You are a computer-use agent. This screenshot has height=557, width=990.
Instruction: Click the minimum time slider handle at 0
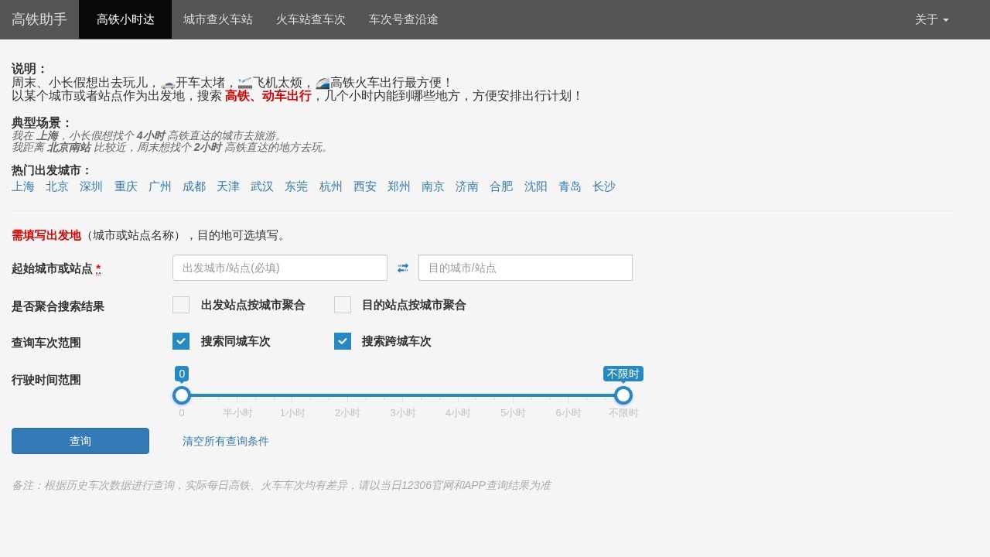click(x=182, y=395)
